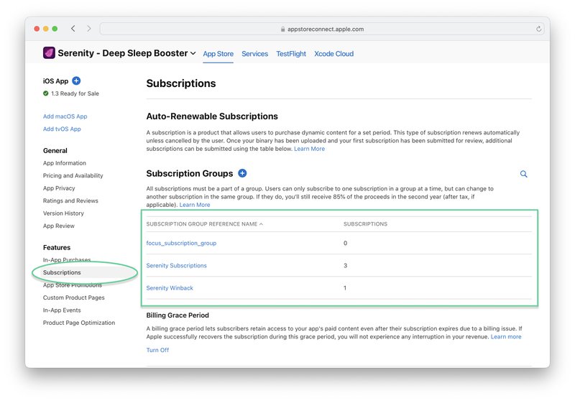The width and height of the screenshot is (575, 401).
Task: Reload the page with the refresh icon
Action: [538, 29]
